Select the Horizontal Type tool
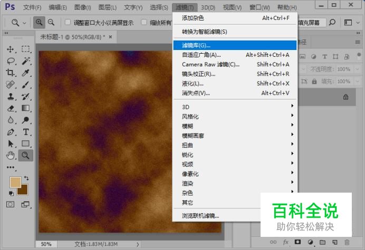This screenshot has width=365, height=250. (25, 132)
